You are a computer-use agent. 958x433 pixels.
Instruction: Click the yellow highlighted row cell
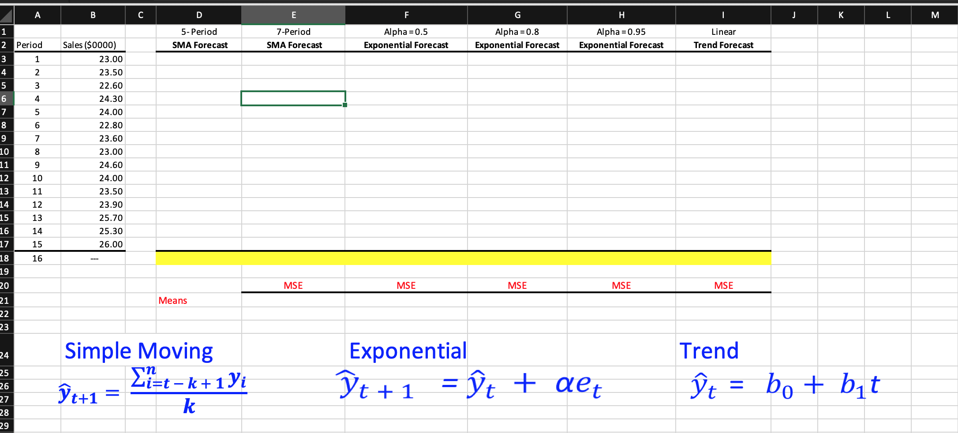(463, 258)
